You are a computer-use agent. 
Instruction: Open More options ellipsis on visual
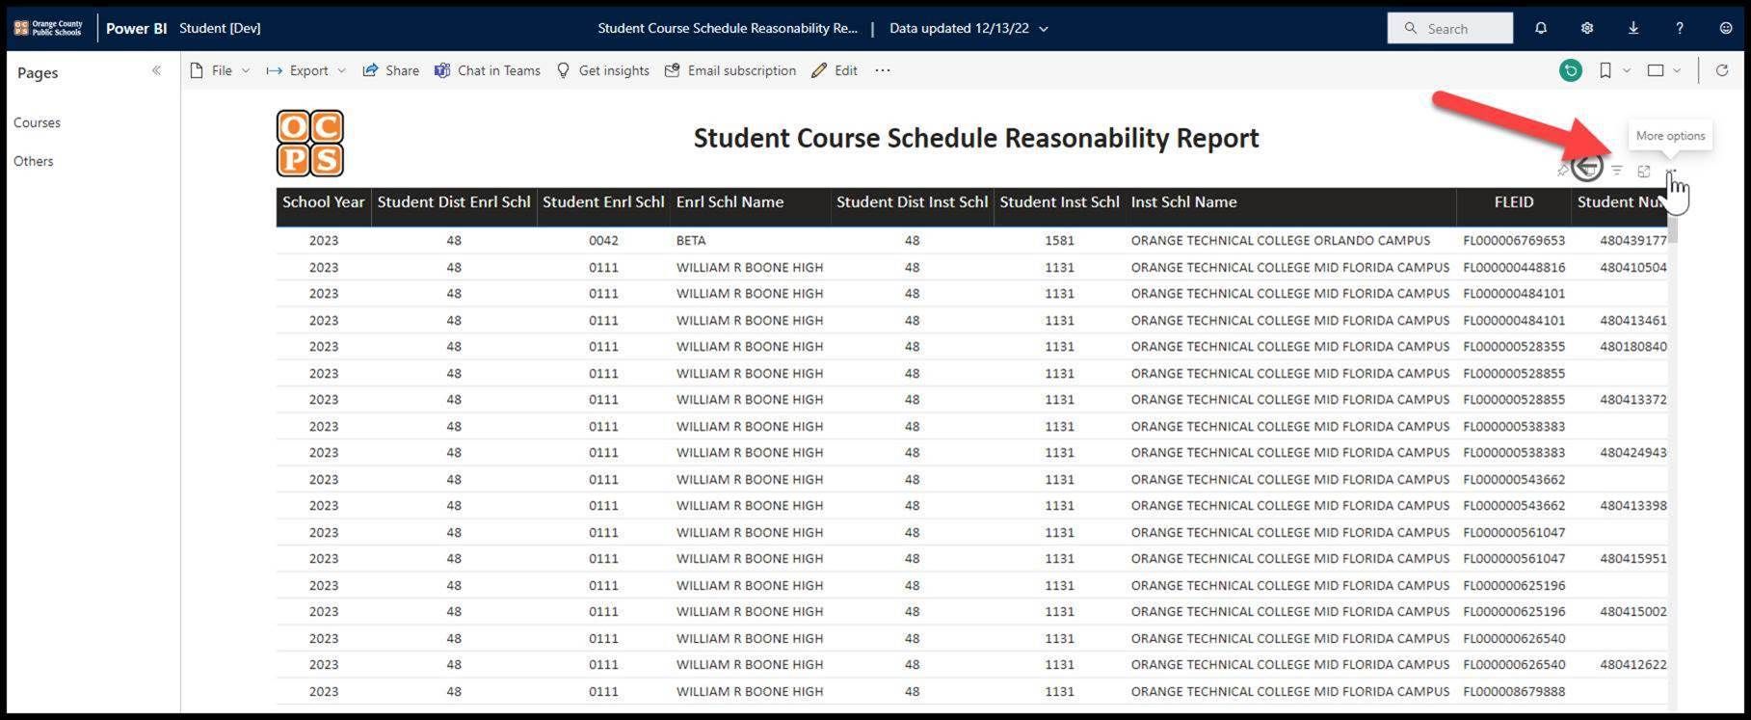pyautogui.click(x=1671, y=172)
